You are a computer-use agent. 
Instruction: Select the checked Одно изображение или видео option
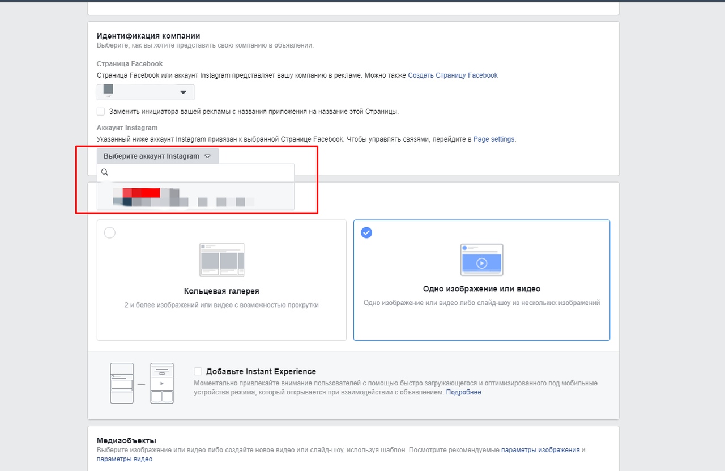tap(366, 232)
